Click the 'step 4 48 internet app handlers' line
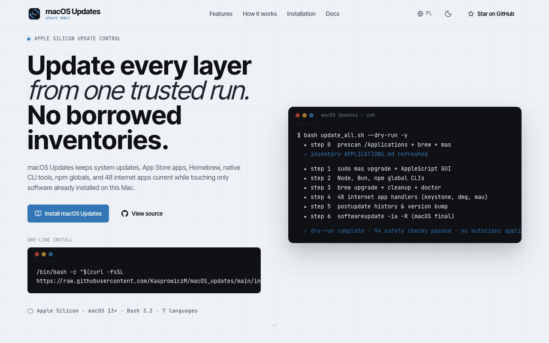The width and height of the screenshot is (549, 343). [x=396, y=197]
